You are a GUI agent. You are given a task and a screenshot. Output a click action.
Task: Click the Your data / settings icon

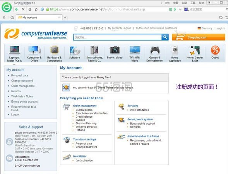[x=67, y=140]
